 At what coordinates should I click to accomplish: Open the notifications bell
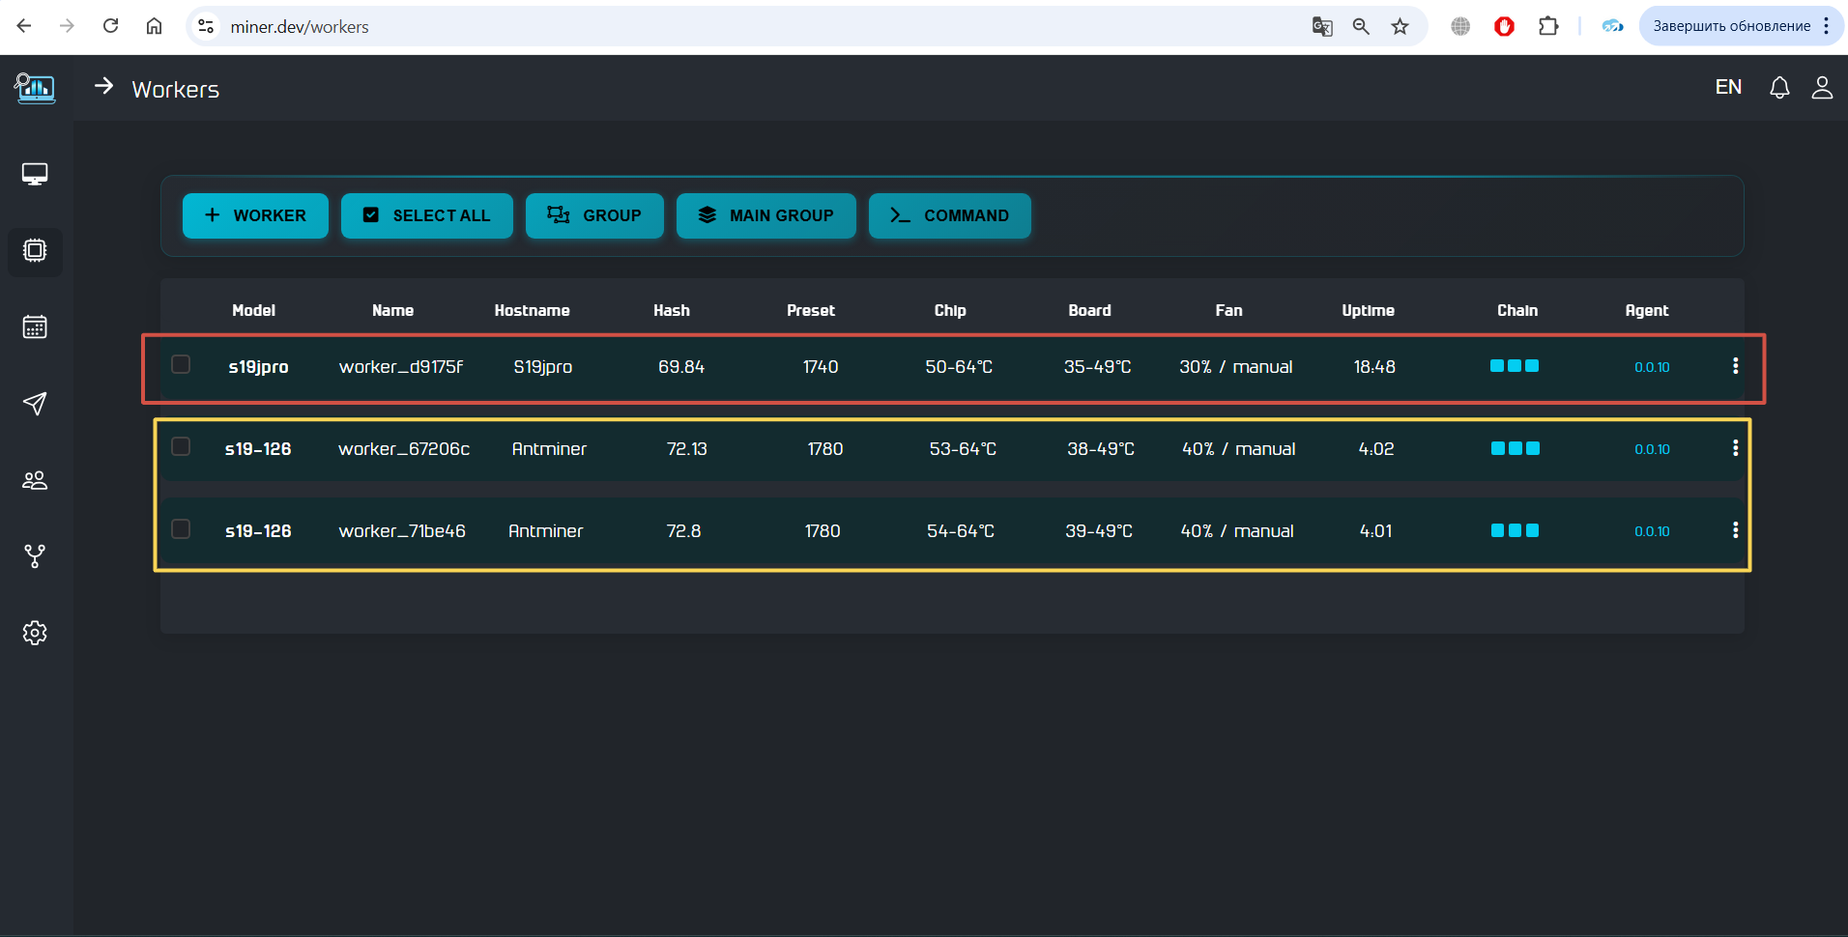[1779, 88]
